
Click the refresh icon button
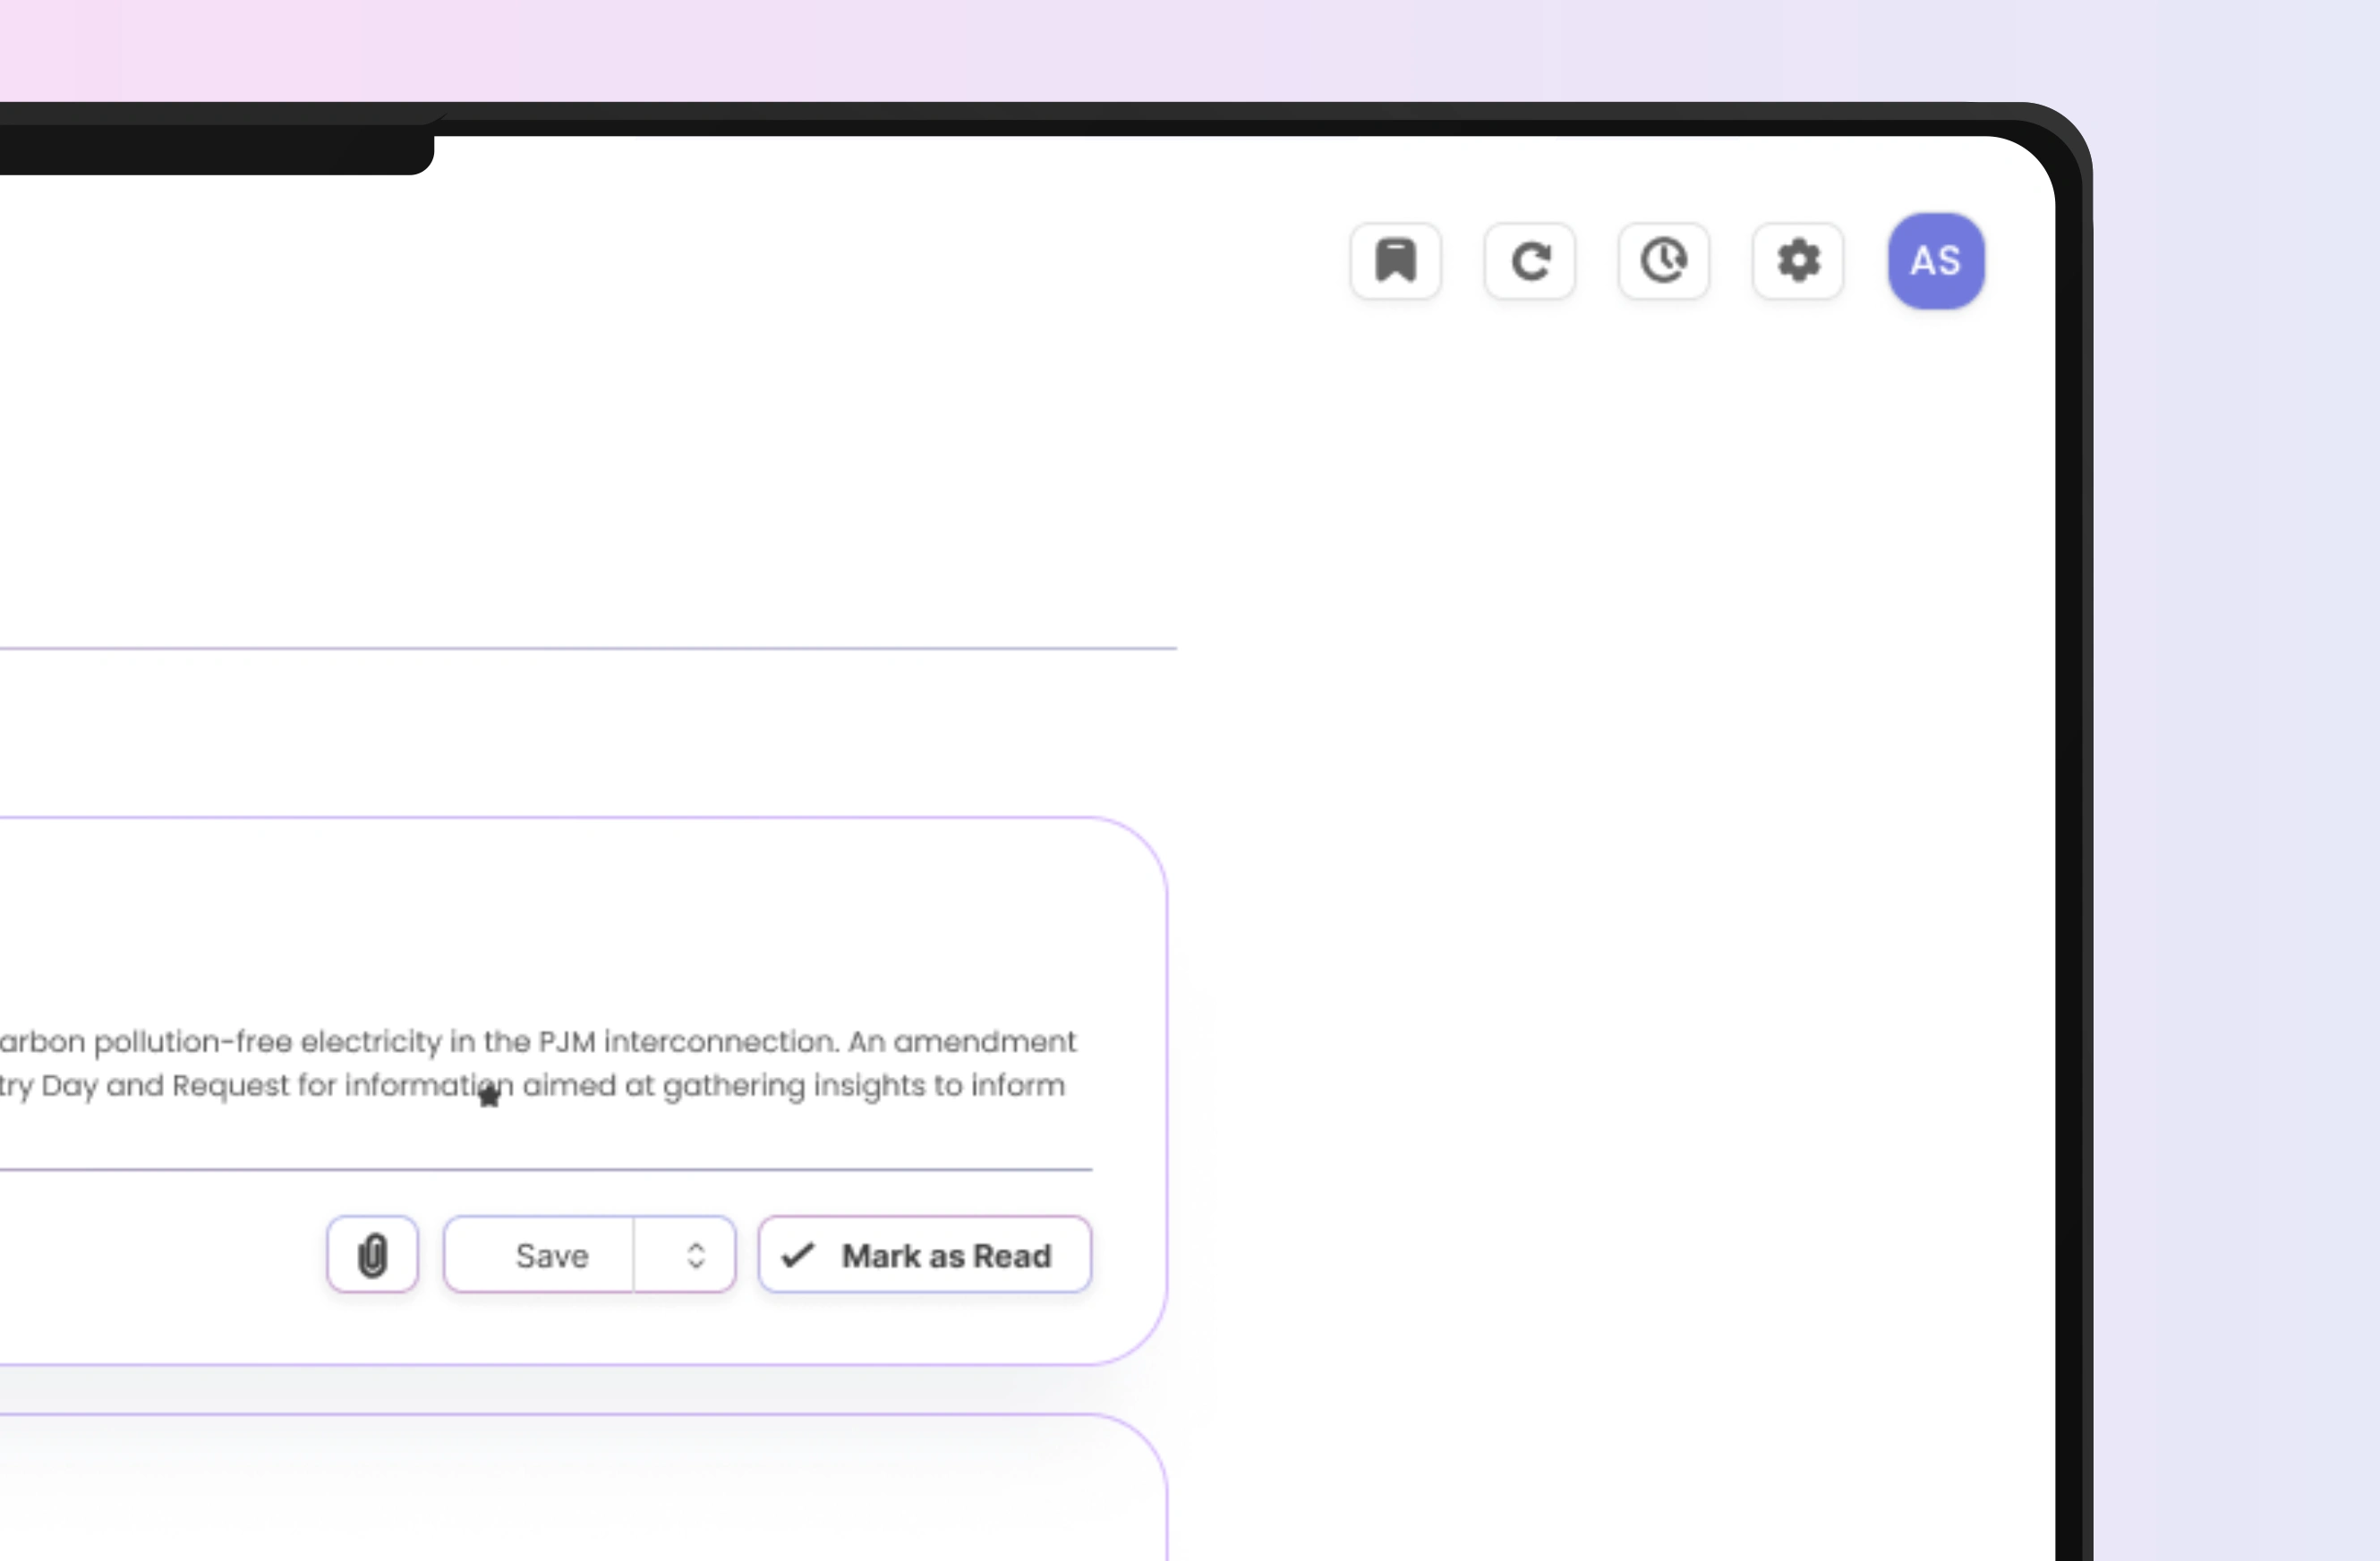[1529, 261]
